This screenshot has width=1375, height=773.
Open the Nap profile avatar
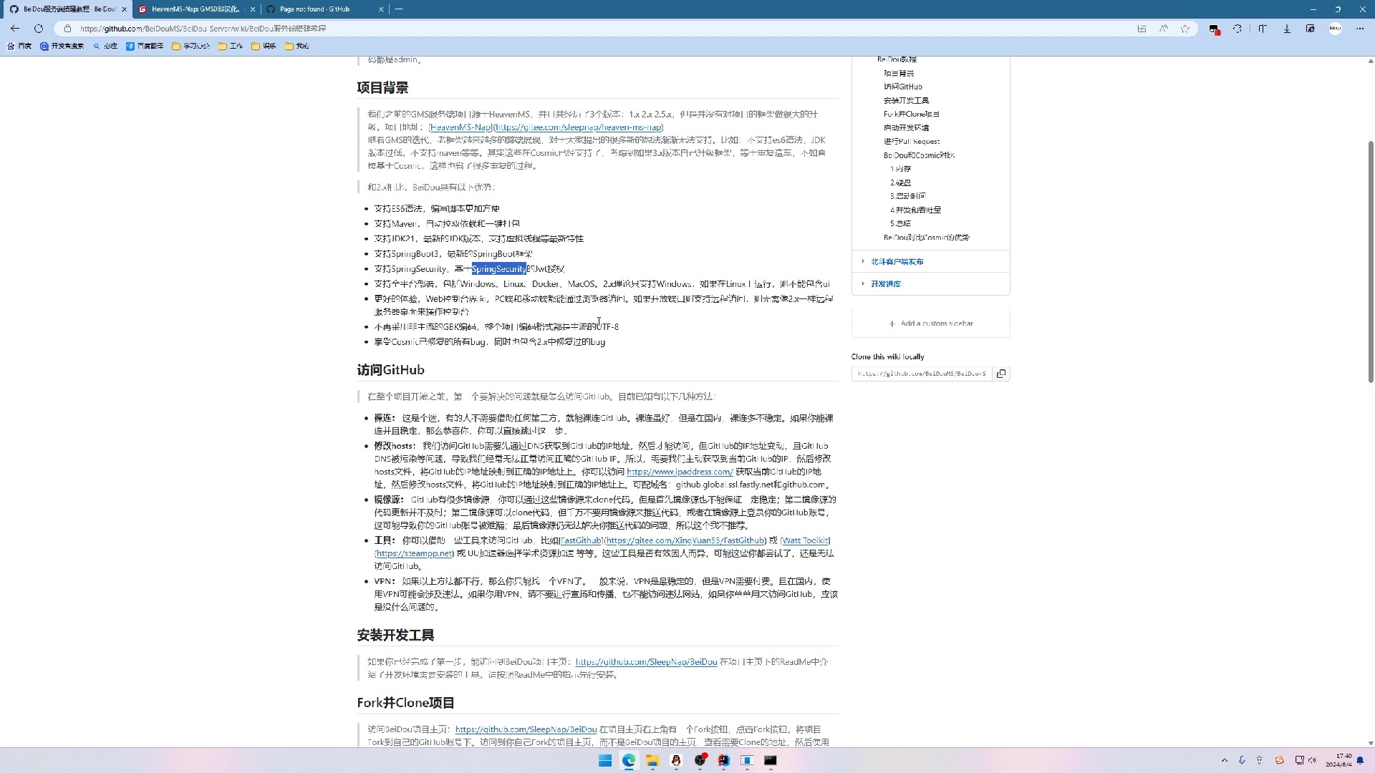pyautogui.click(x=1336, y=29)
